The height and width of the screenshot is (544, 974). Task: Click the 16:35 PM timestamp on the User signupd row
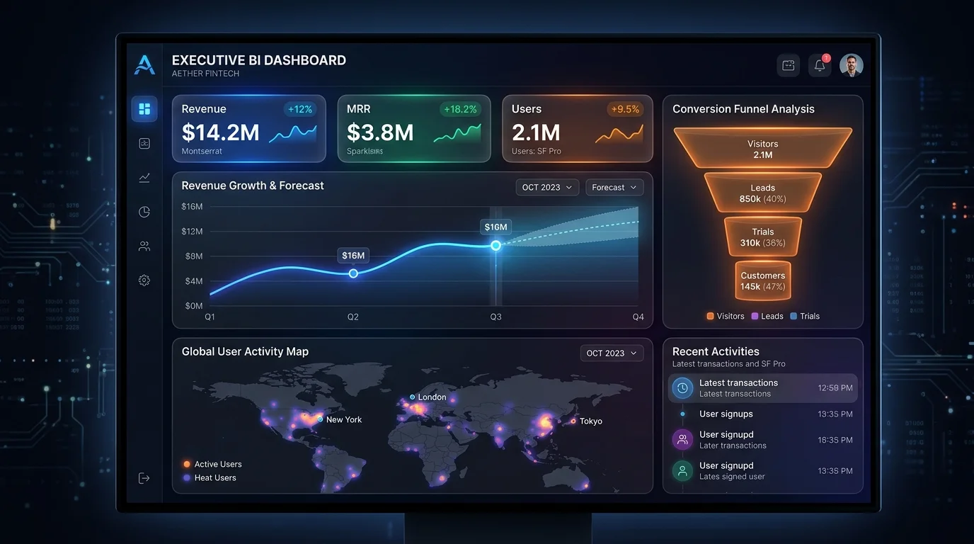pos(835,440)
